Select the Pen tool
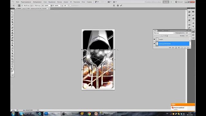This screenshot has height=116, width=206. pos(12,49)
